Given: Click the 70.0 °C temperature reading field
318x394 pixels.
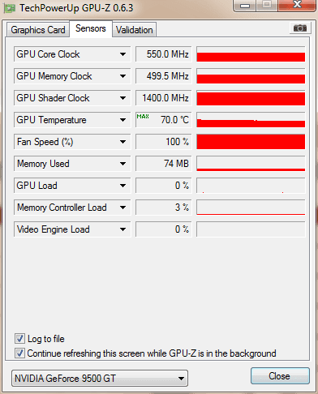Looking at the screenshot, I should click(x=164, y=120).
